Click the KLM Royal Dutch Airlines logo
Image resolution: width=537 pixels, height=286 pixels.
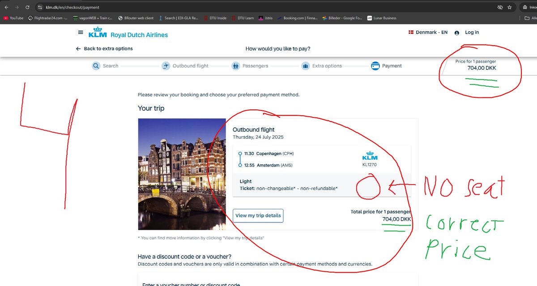pyautogui.click(x=128, y=32)
